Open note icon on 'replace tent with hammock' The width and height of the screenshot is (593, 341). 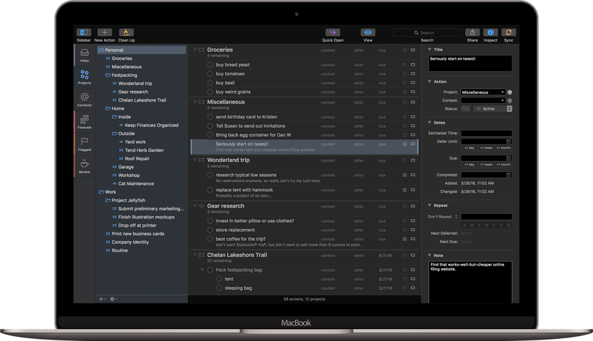405,190
